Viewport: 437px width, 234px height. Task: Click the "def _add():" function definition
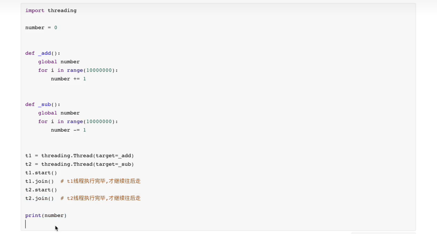43,53
